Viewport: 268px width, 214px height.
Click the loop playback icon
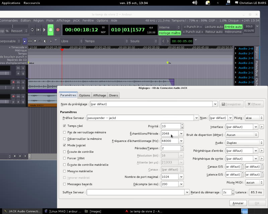pyautogui.click(x=32, y=30)
